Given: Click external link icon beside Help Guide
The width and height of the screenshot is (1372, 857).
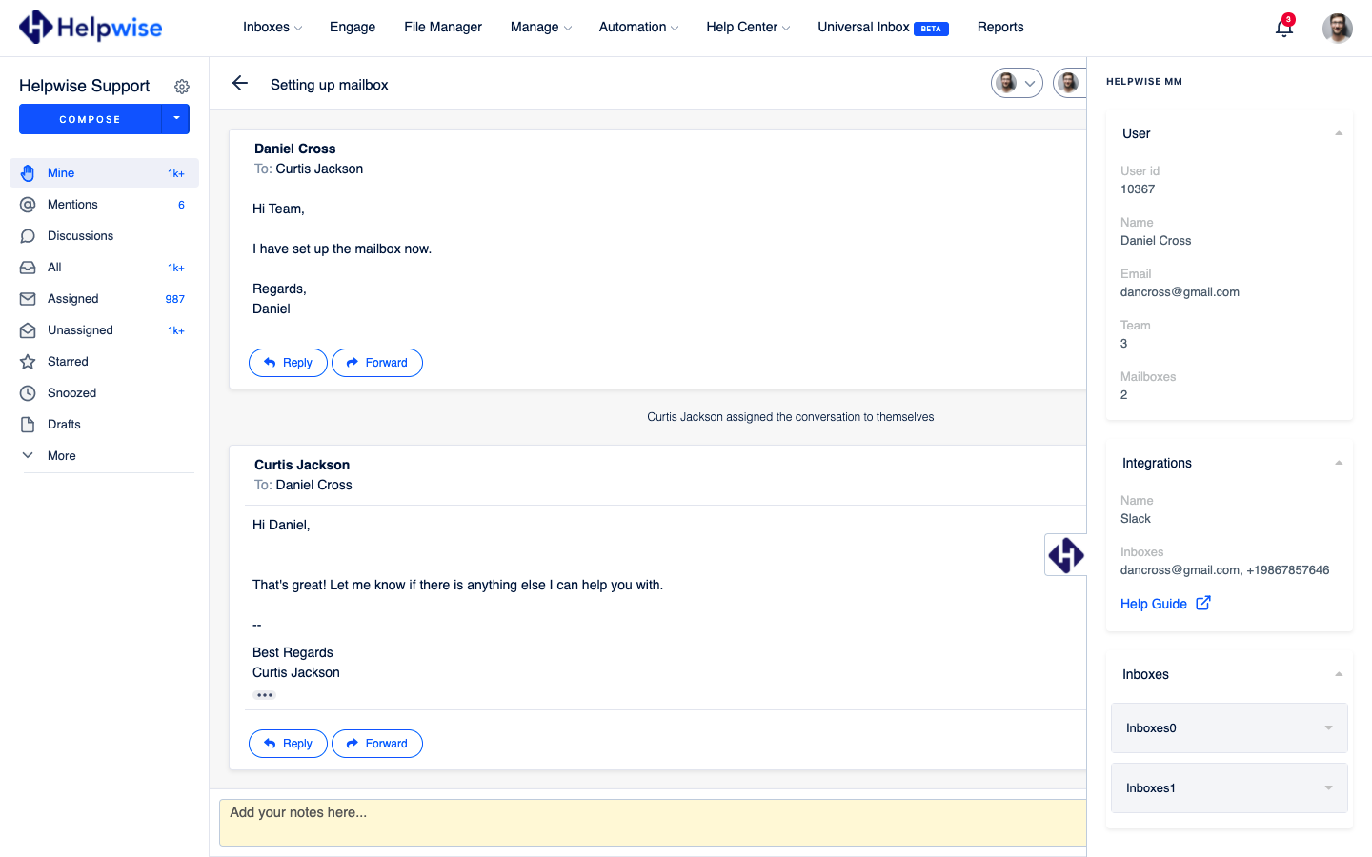Looking at the screenshot, I should (x=1203, y=603).
